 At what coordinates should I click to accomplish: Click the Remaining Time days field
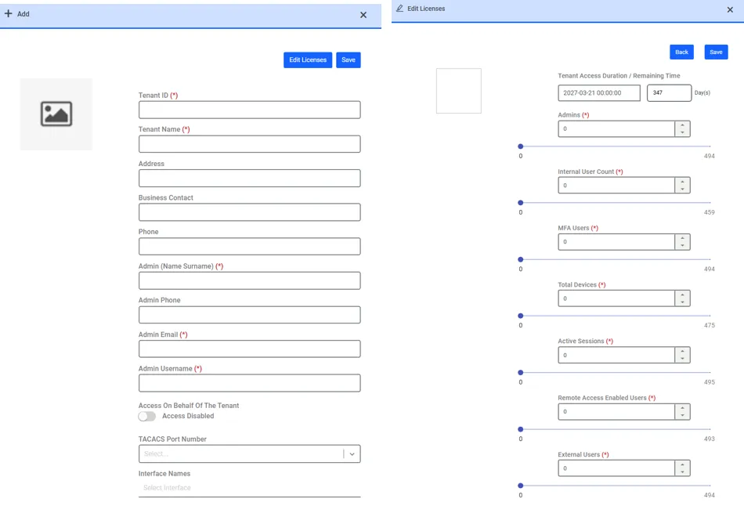tap(669, 93)
